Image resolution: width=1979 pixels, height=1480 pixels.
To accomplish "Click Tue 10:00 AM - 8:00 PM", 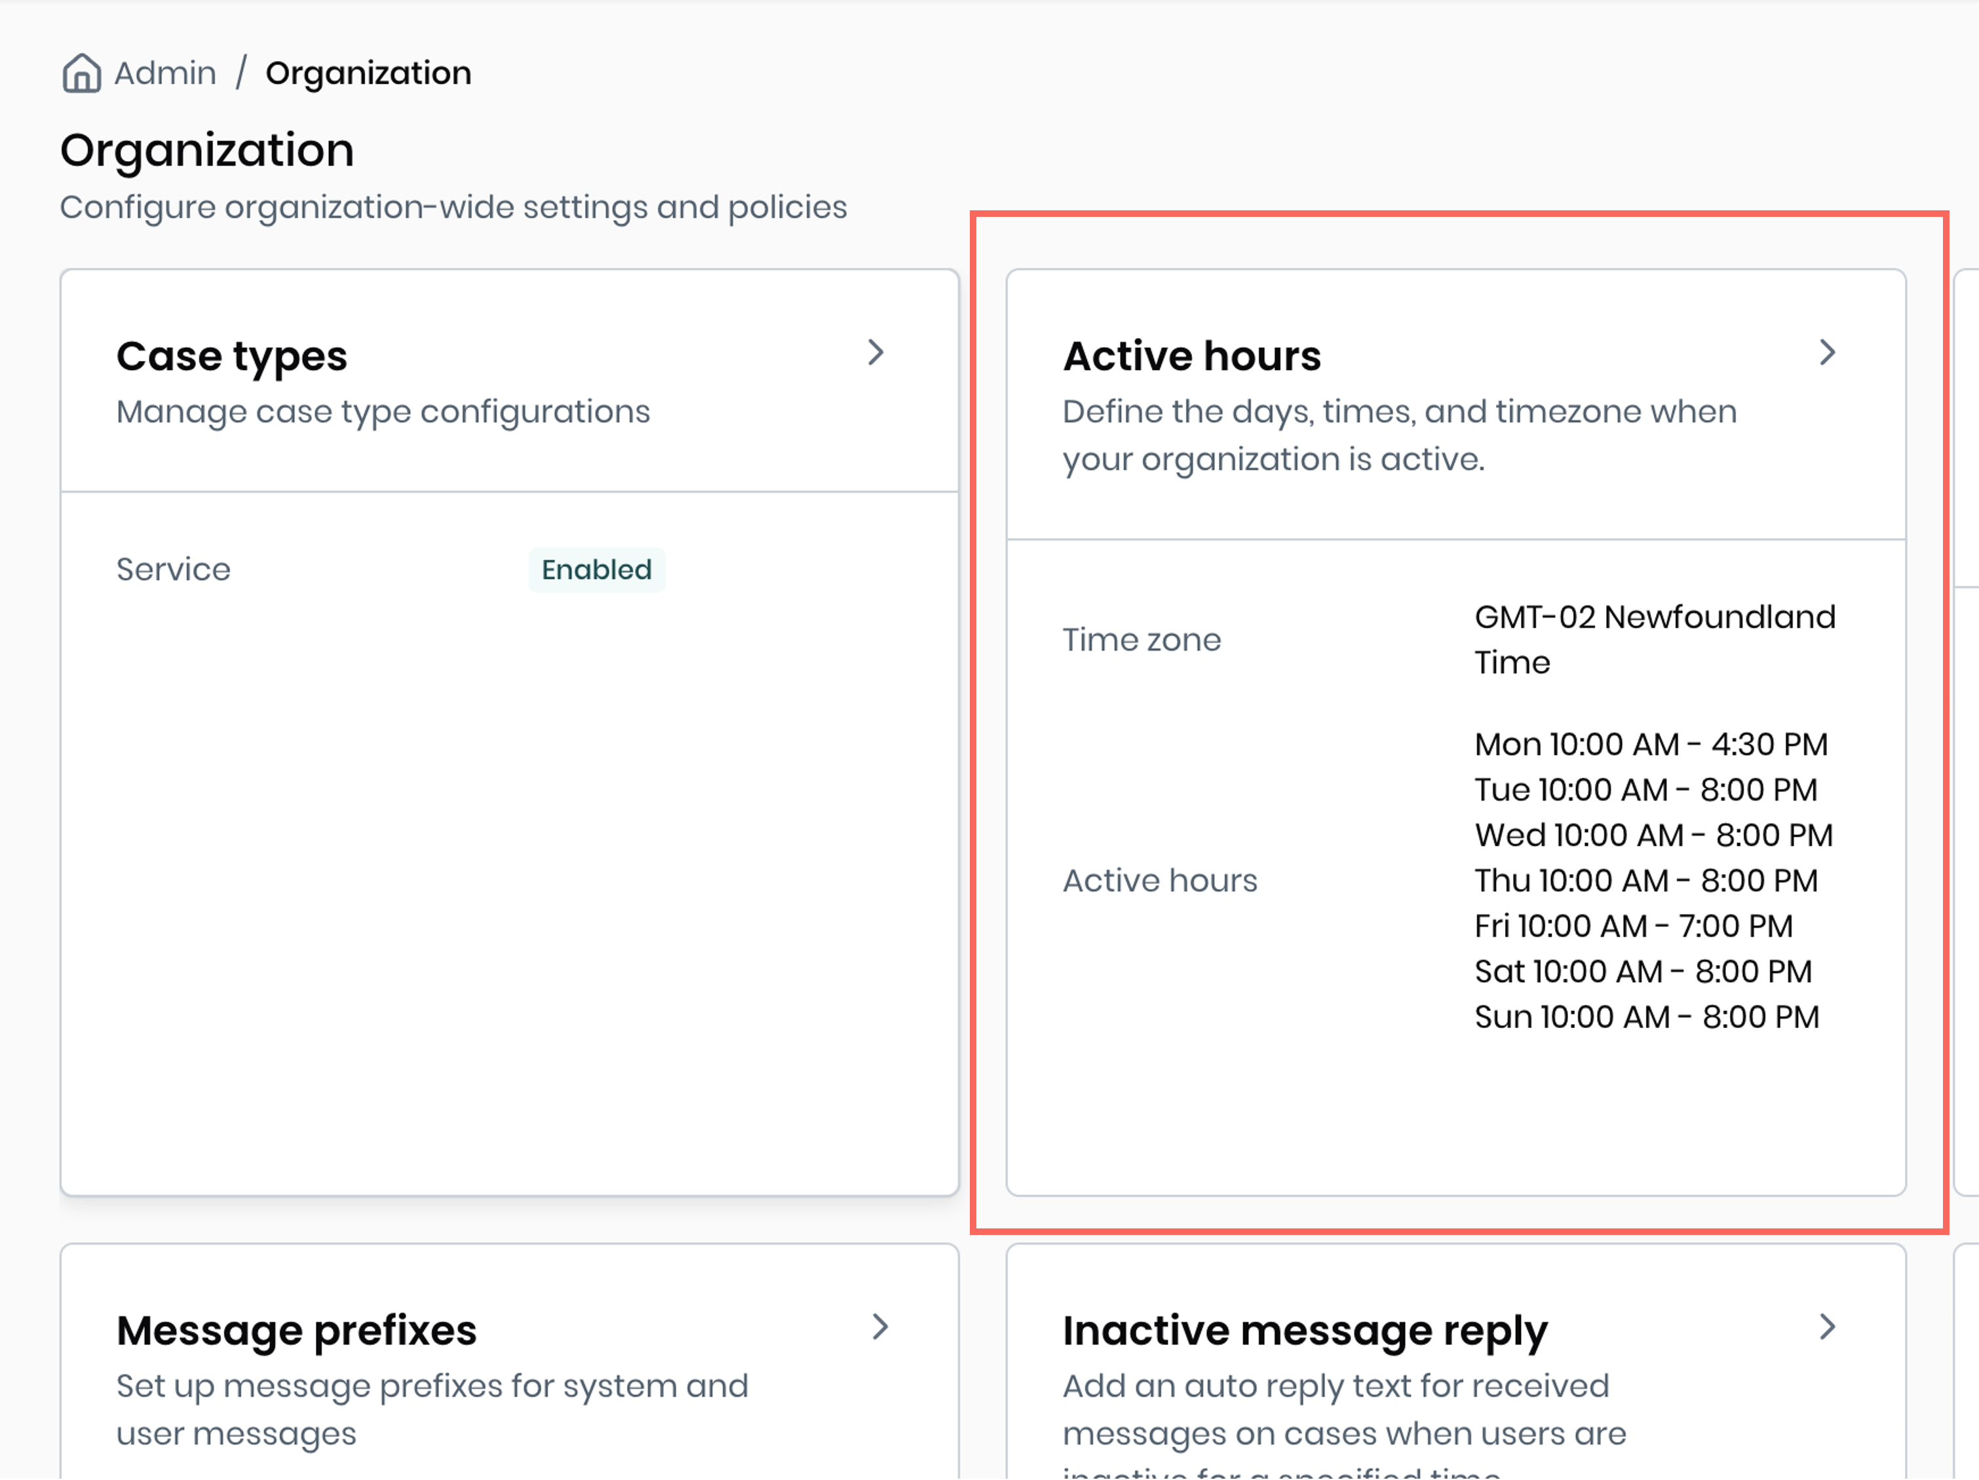I will (x=1646, y=789).
